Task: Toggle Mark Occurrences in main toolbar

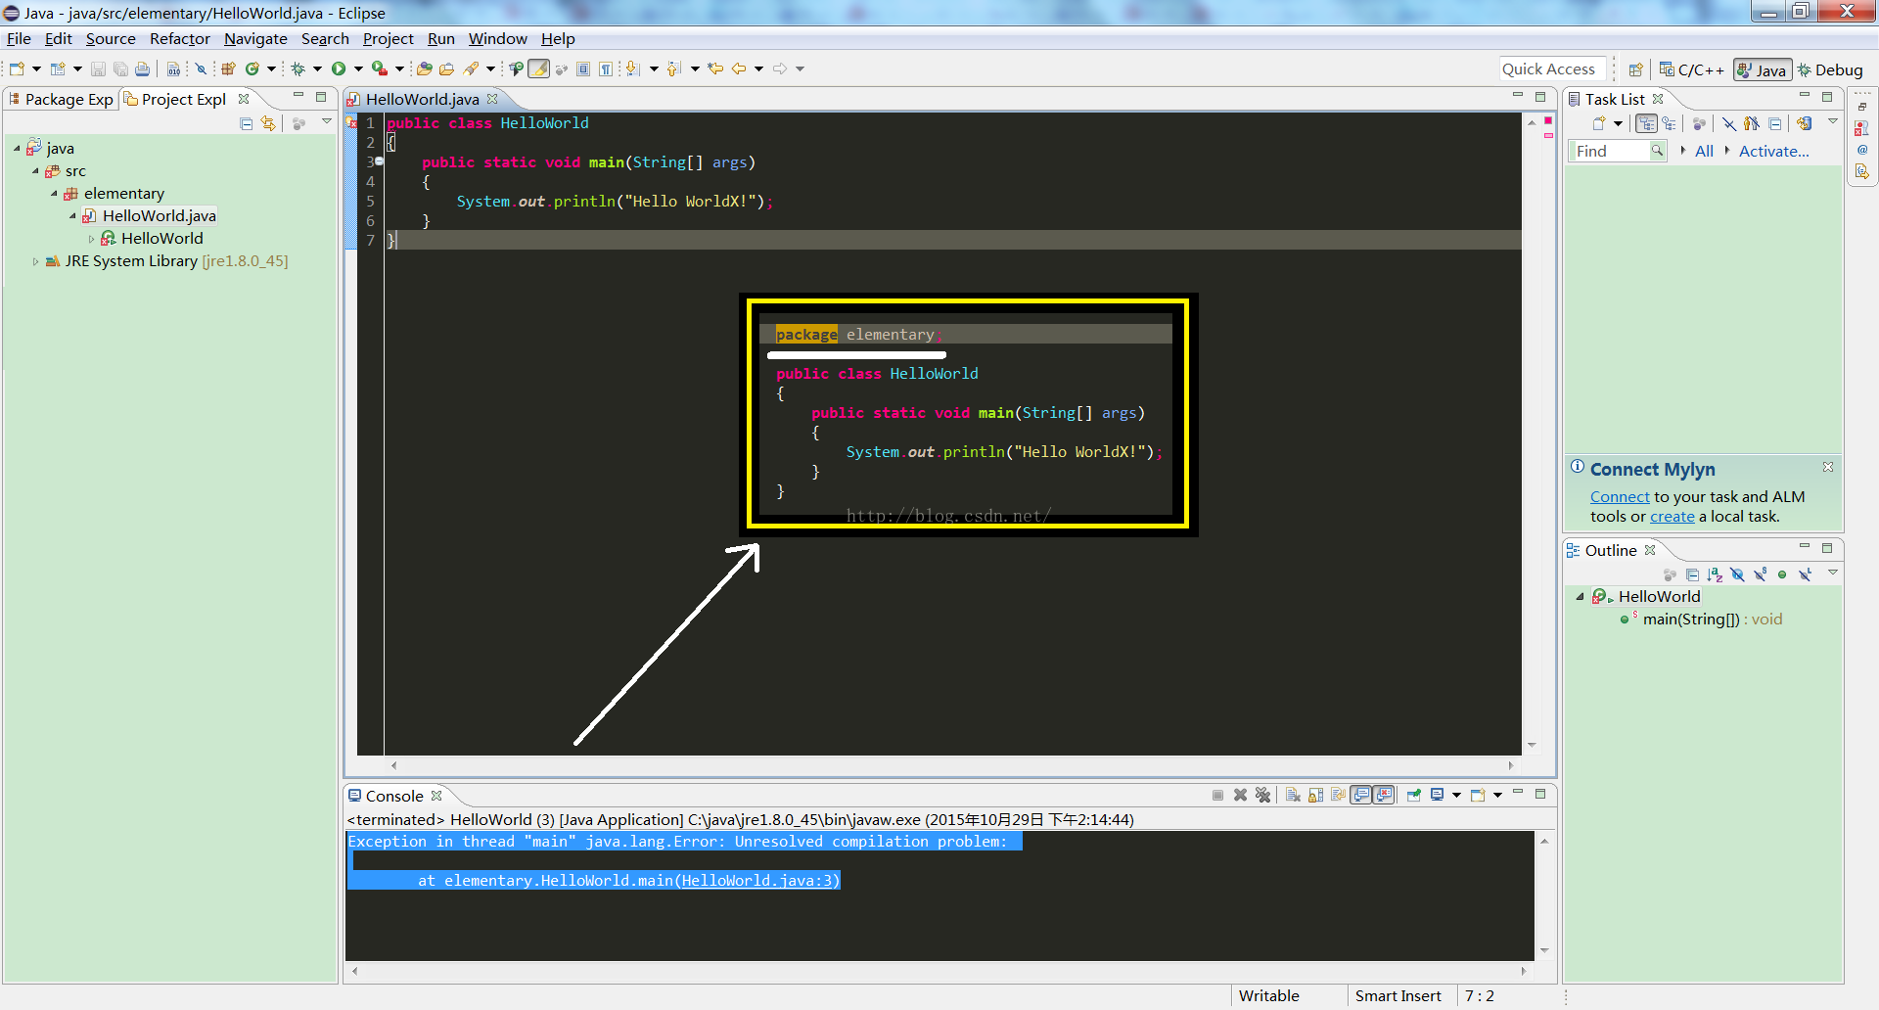Action: pyautogui.click(x=538, y=69)
